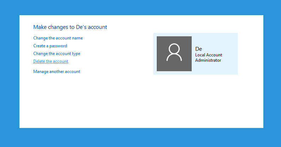
Task: Click the word "Delete" in the highlighted link
Action: pos(39,61)
